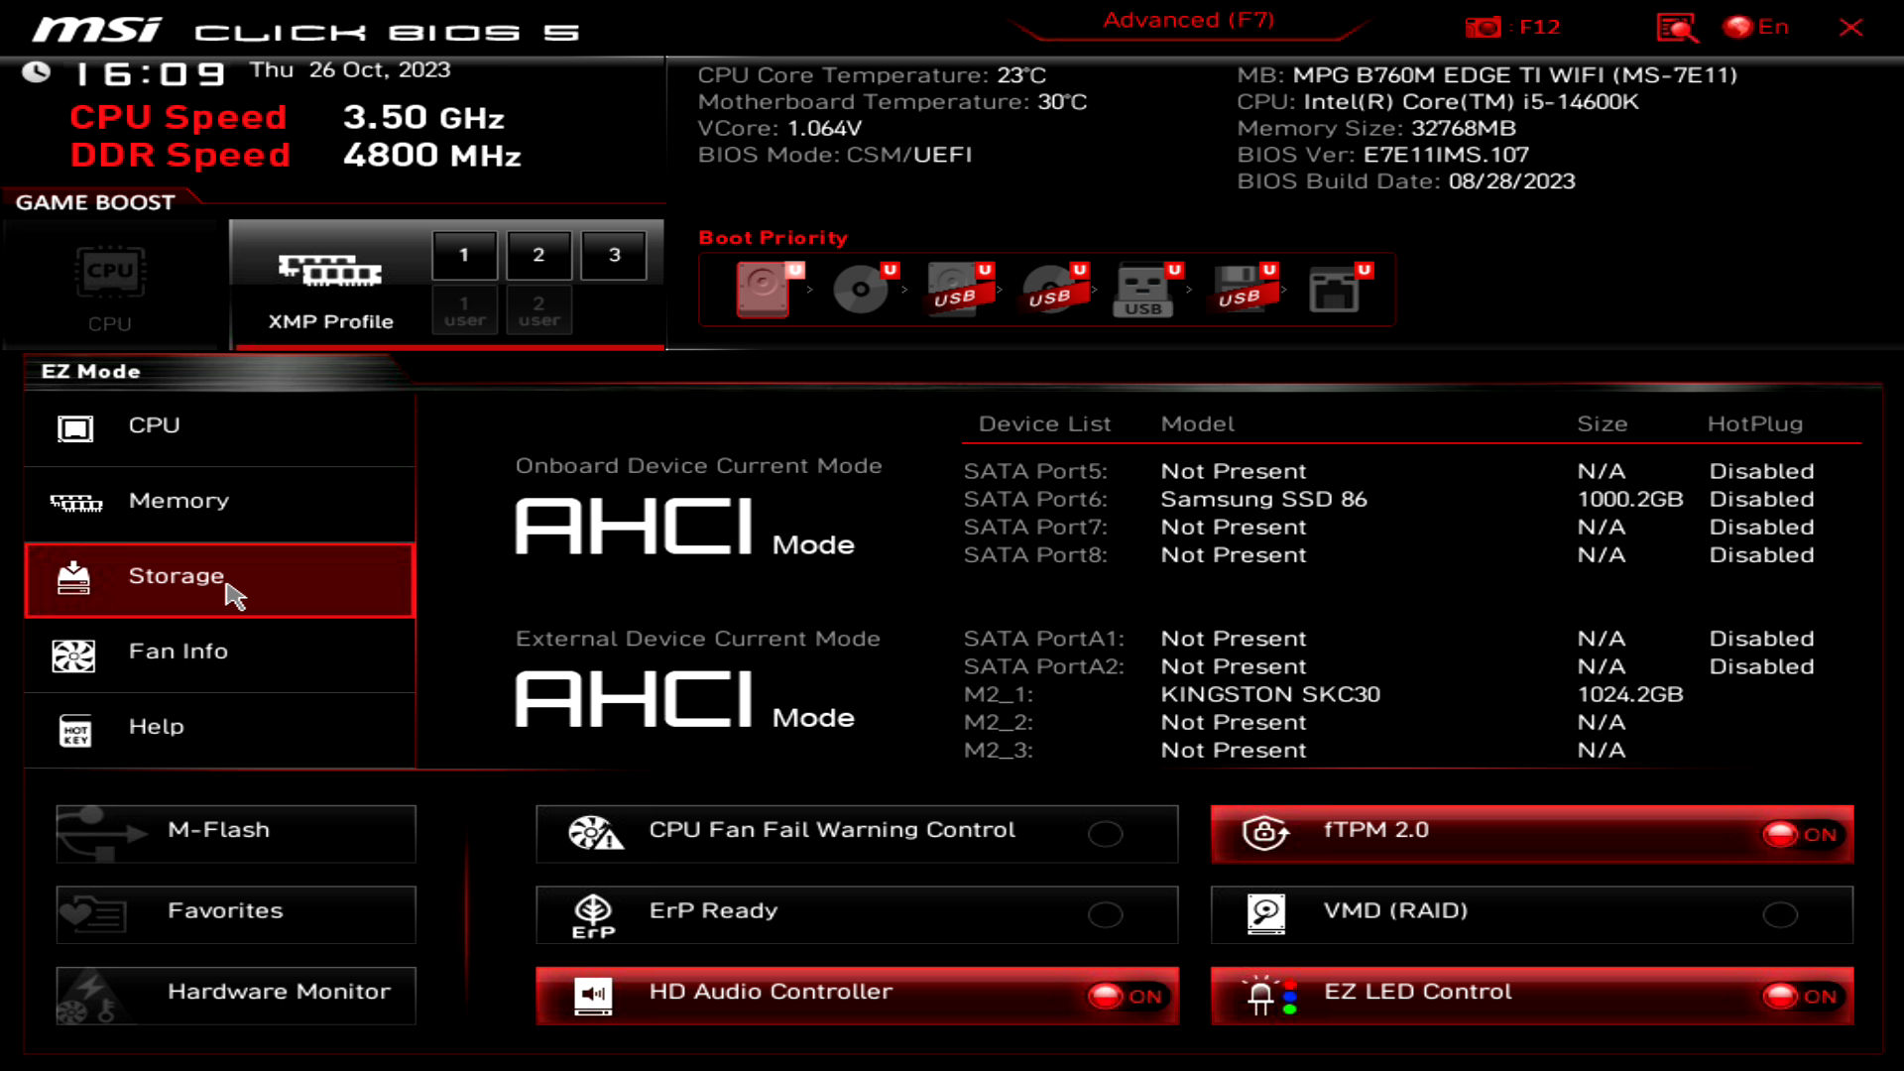Turn off the fTPM 2.0 switch
Image resolution: width=1904 pixels, height=1071 pixels.
pos(1800,834)
